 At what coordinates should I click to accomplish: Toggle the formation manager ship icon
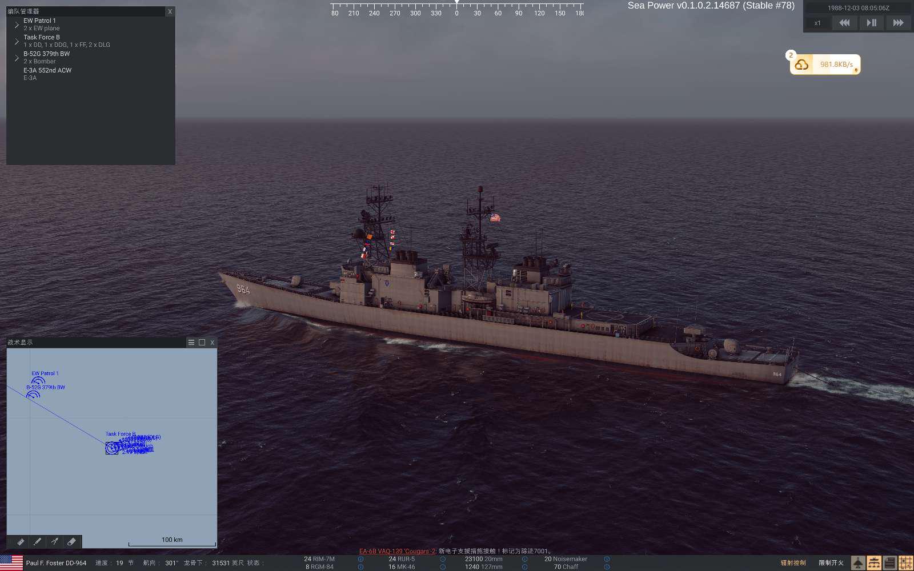pyautogui.click(x=874, y=563)
